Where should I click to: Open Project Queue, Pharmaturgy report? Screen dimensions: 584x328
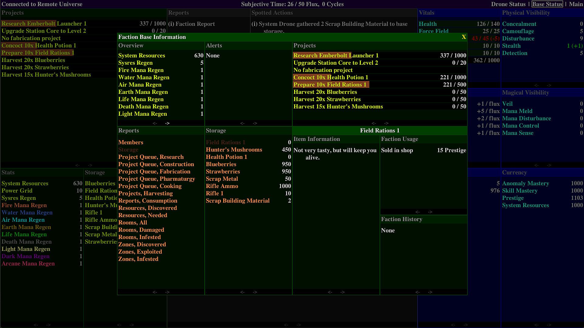click(x=157, y=179)
